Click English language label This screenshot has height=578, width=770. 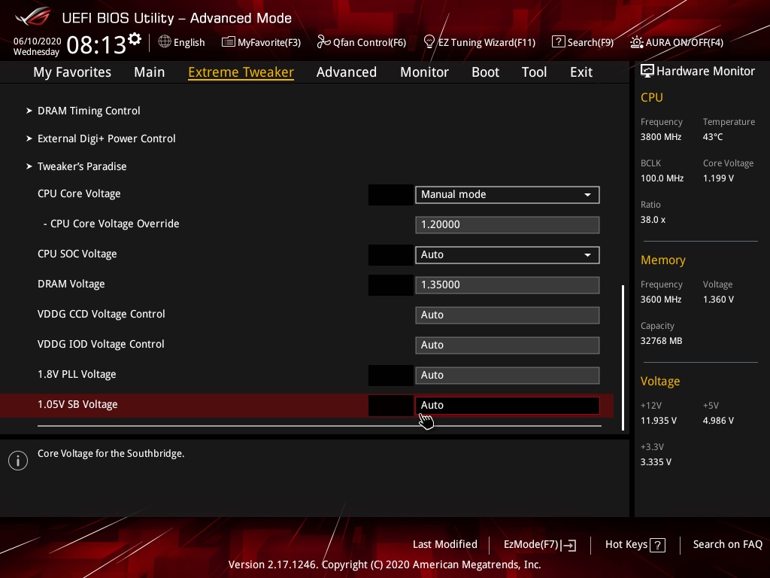[189, 42]
